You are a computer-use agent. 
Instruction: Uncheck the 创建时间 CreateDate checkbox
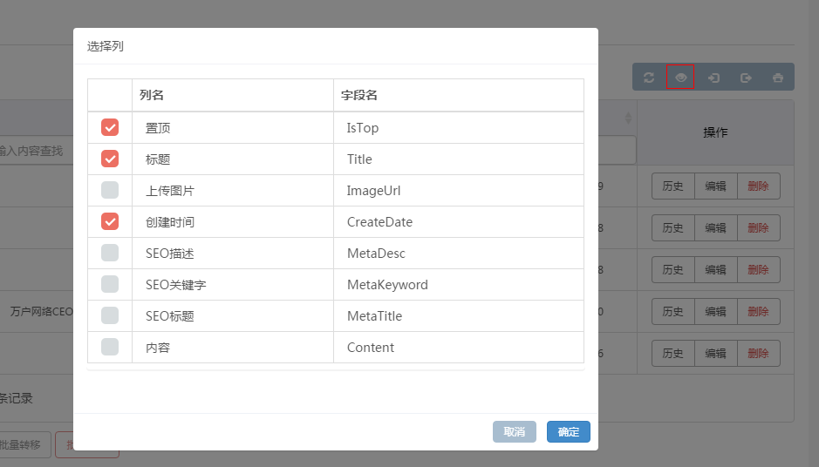pyautogui.click(x=110, y=221)
